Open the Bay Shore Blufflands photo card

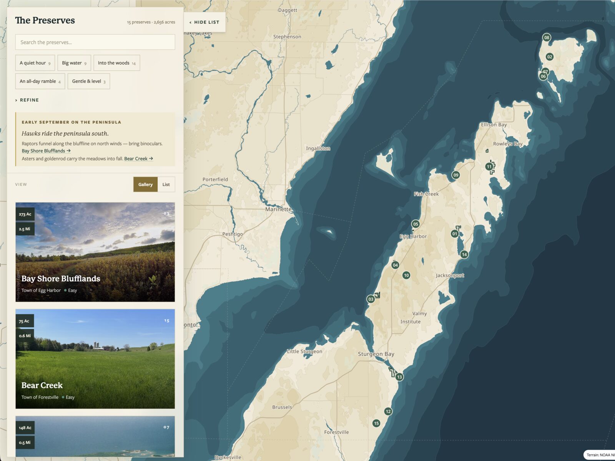pyautogui.click(x=95, y=252)
